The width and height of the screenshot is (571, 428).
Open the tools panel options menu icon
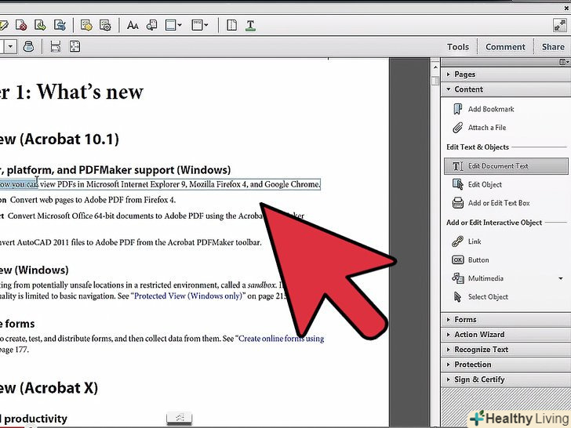click(564, 62)
